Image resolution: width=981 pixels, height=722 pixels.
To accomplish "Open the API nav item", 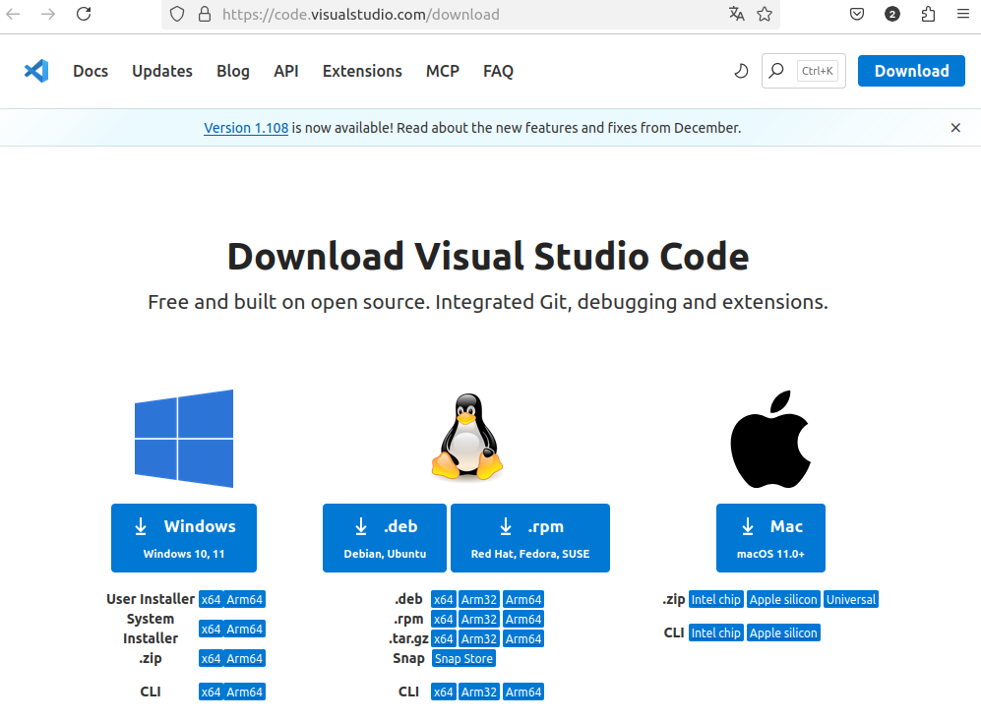I will click(x=286, y=71).
